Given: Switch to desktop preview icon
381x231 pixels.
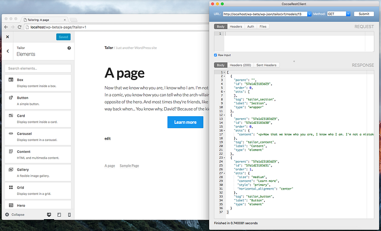Looking at the screenshot, I should [x=49, y=215].
